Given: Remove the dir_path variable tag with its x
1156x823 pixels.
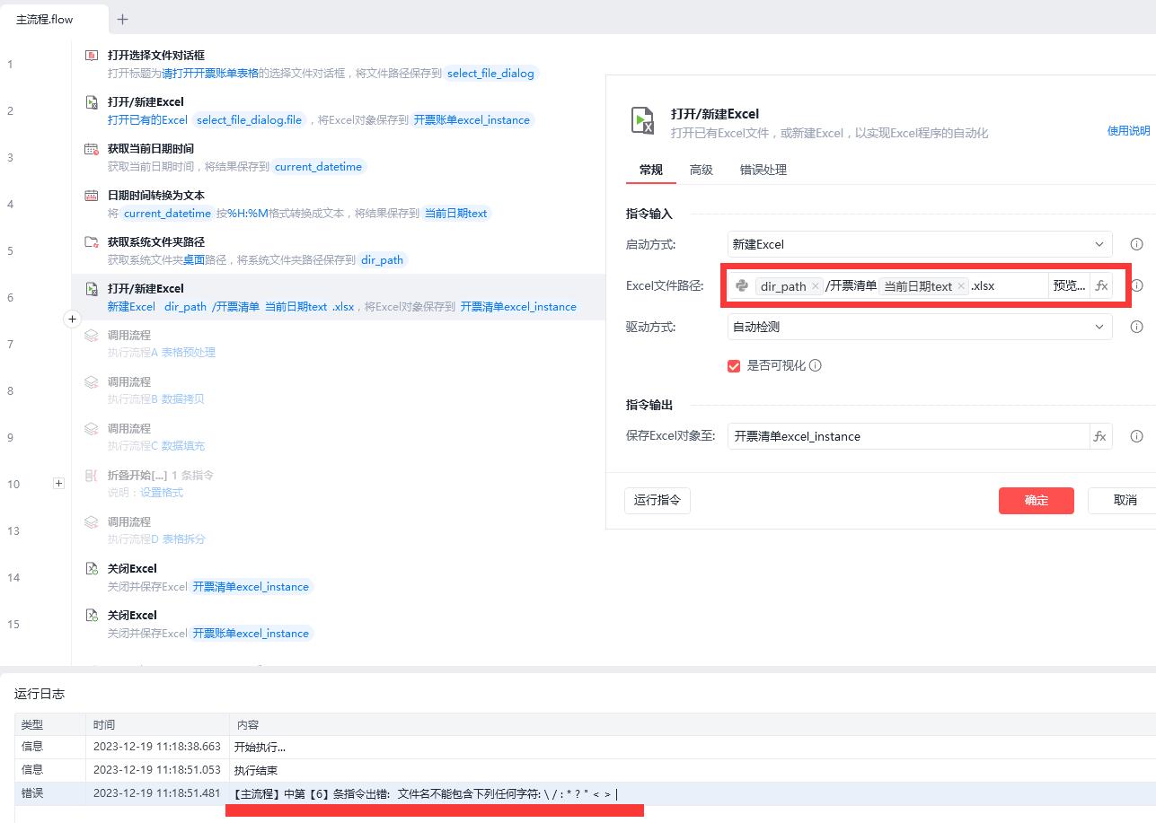Looking at the screenshot, I should click(x=815, y=286).
